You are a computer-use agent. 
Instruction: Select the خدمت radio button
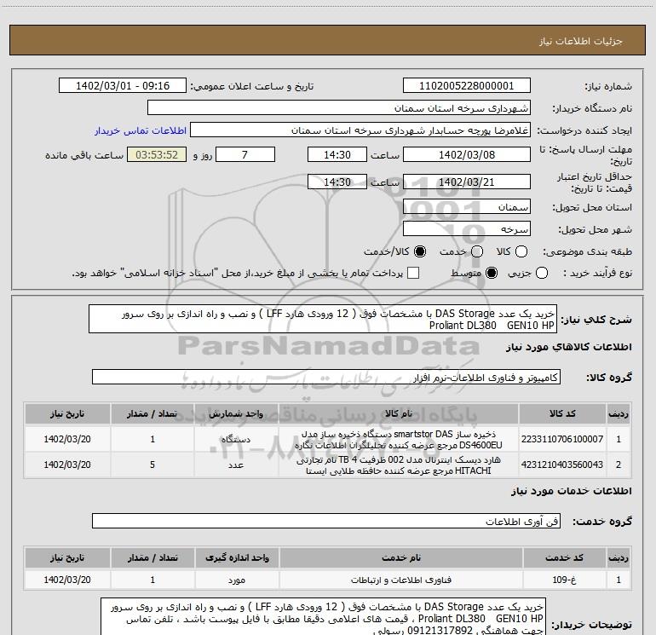[477, 251]
